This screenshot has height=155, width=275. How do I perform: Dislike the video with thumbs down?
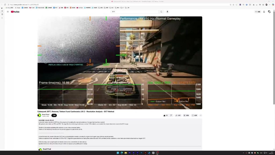171,115
